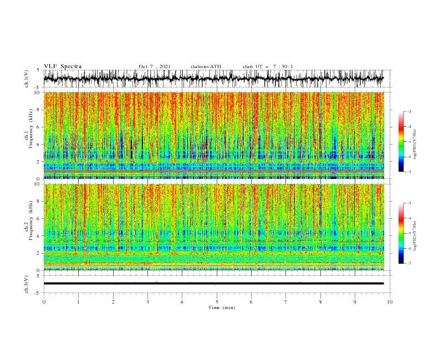Click the ch.2 PSD color scale bar

point(401,233)
